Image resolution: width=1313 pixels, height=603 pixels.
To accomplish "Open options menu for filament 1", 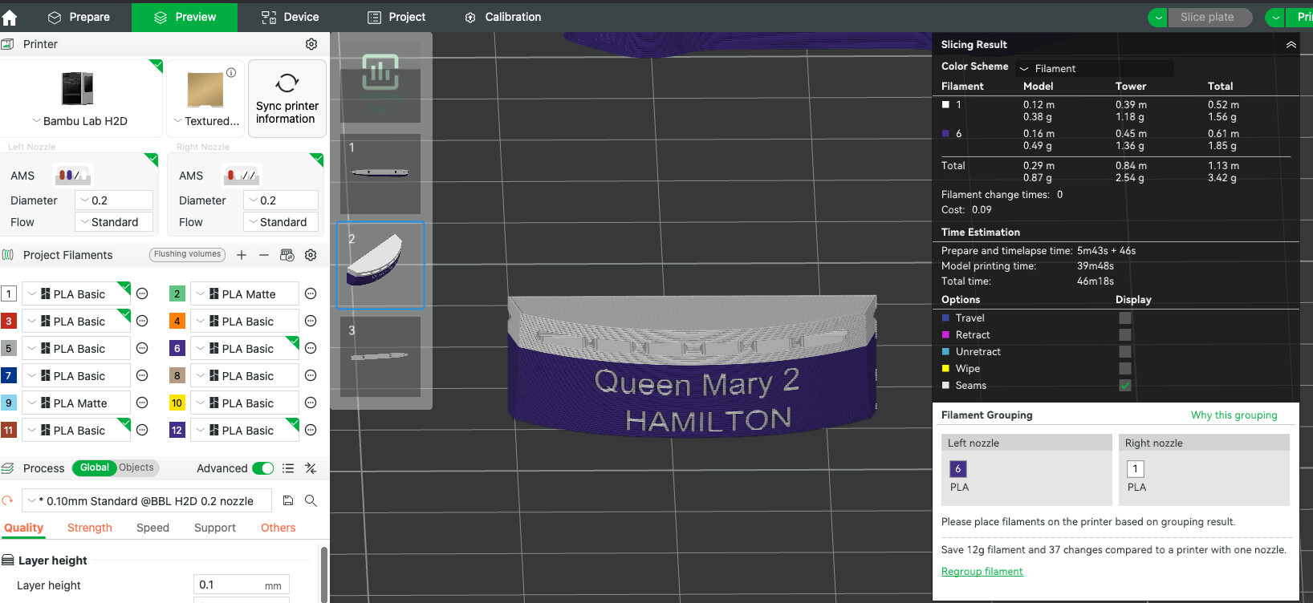I will [x=142, y=294].
